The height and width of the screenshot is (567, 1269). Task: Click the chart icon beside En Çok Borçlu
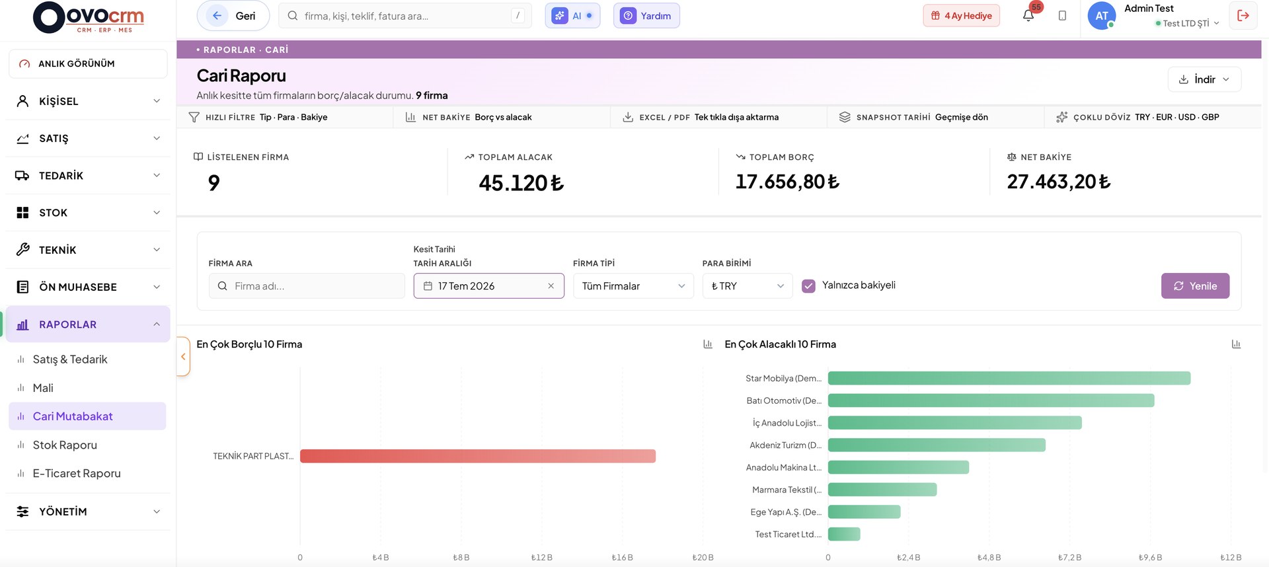[708, 344]
